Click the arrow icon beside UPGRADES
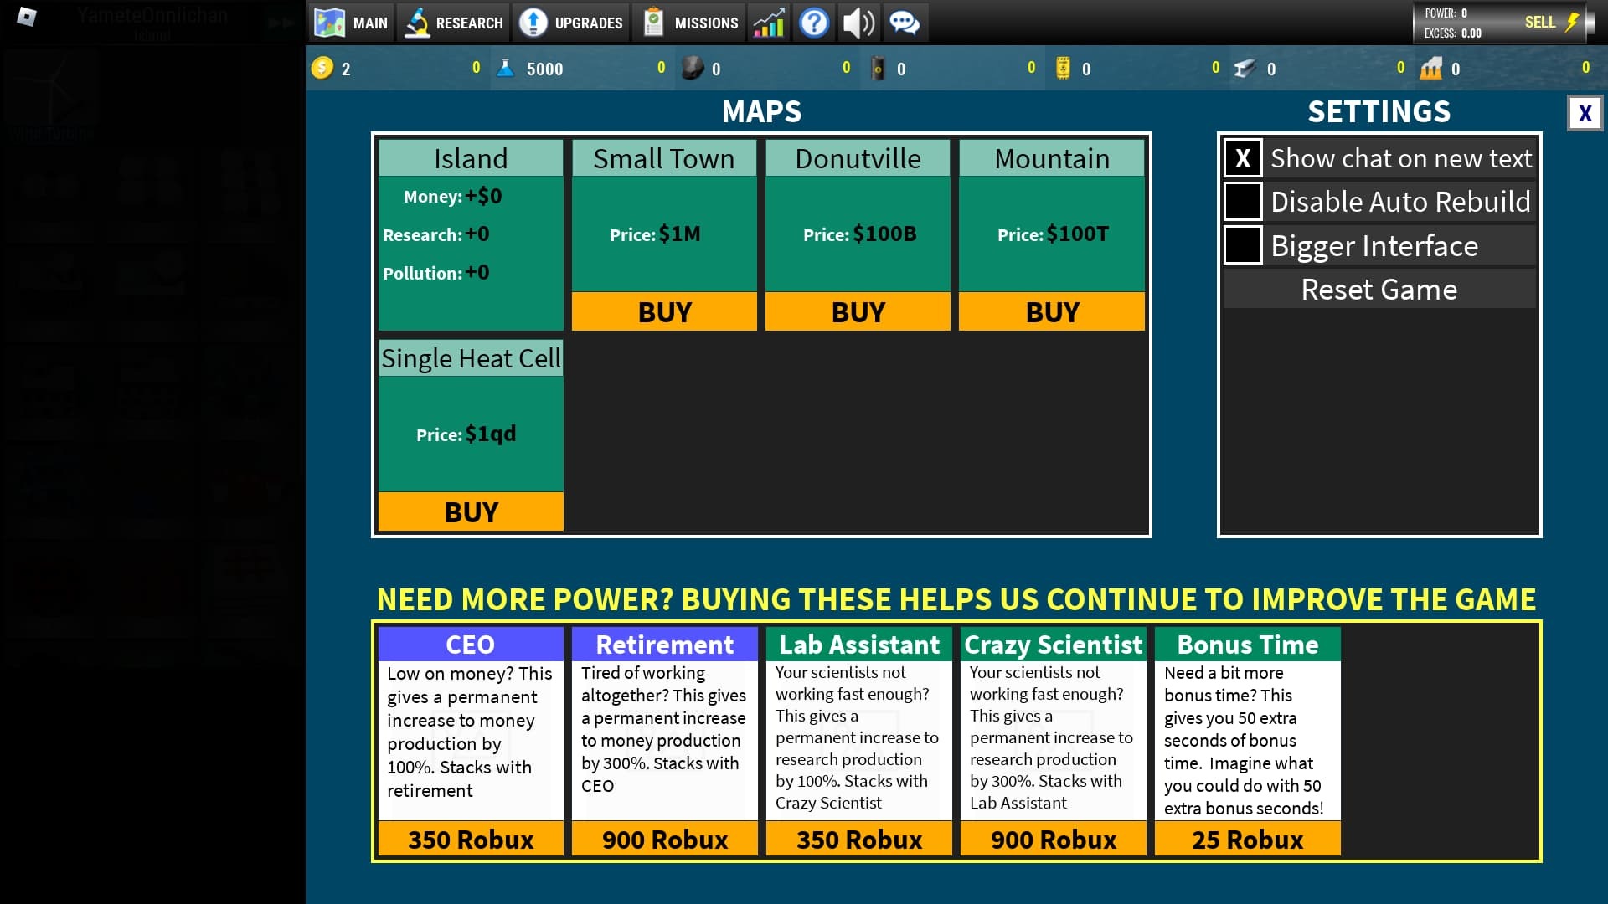This screenshot has height=904, width=1608. point(533,23)
